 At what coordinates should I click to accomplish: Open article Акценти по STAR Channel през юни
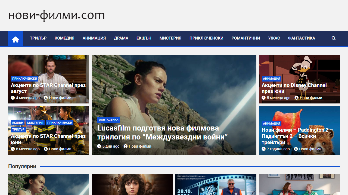48,139
